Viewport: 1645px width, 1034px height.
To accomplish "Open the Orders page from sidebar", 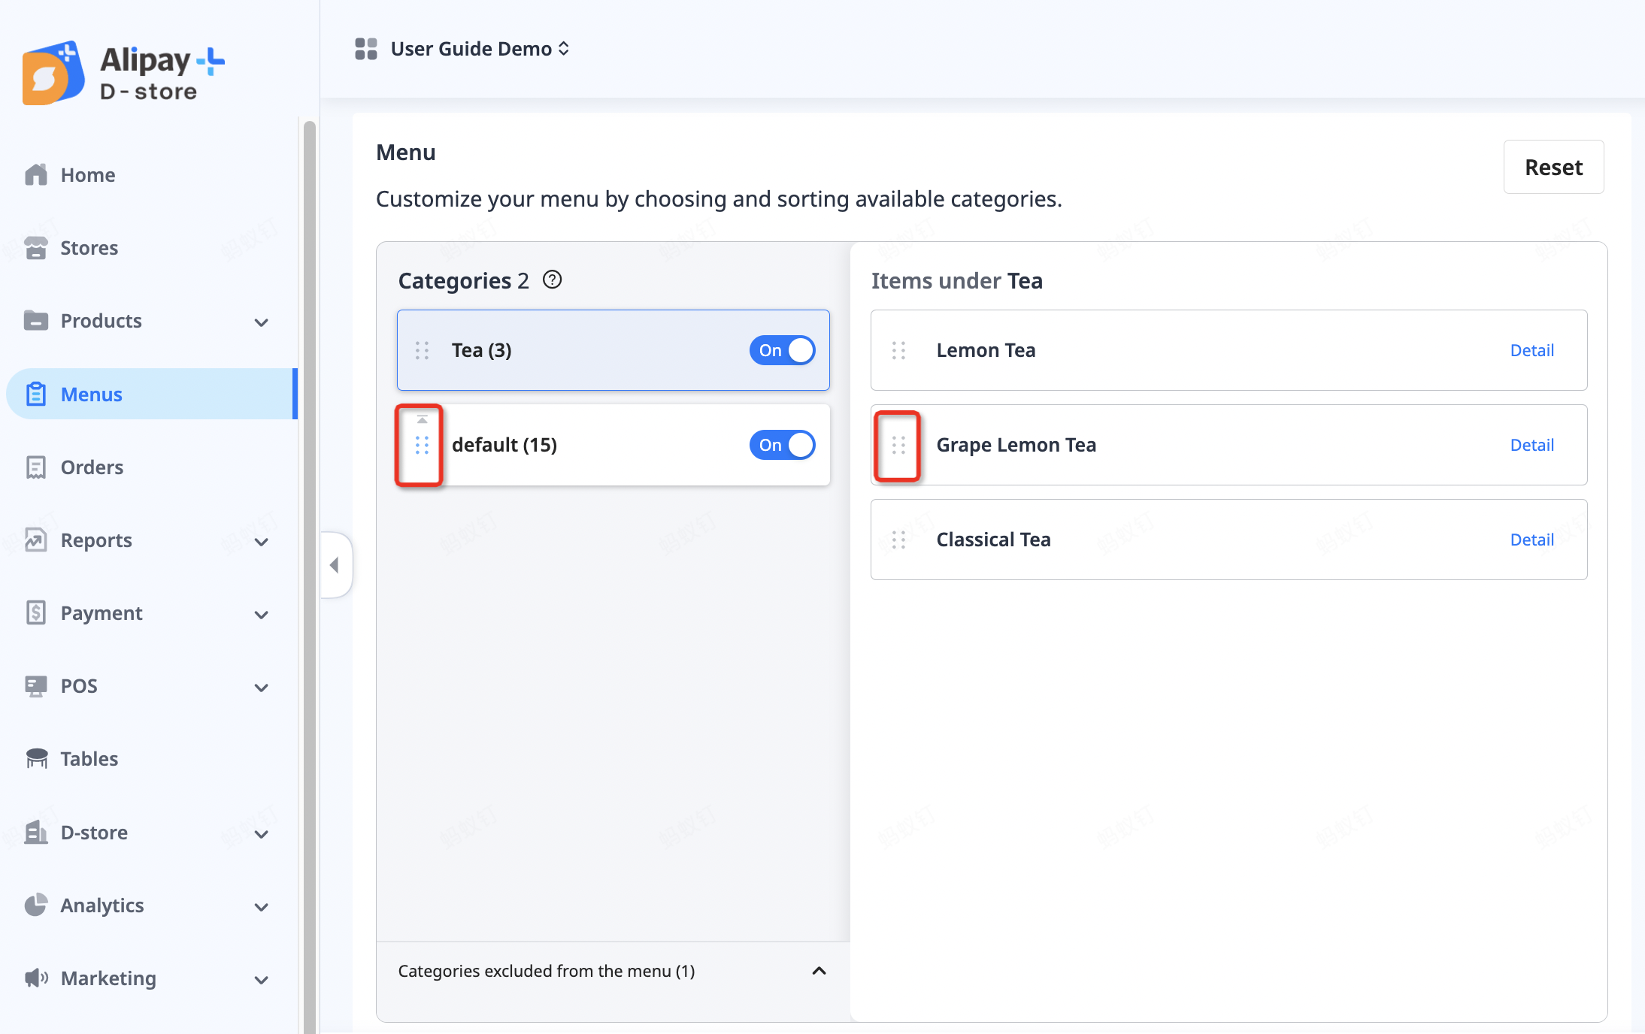I will click(92, 467).
